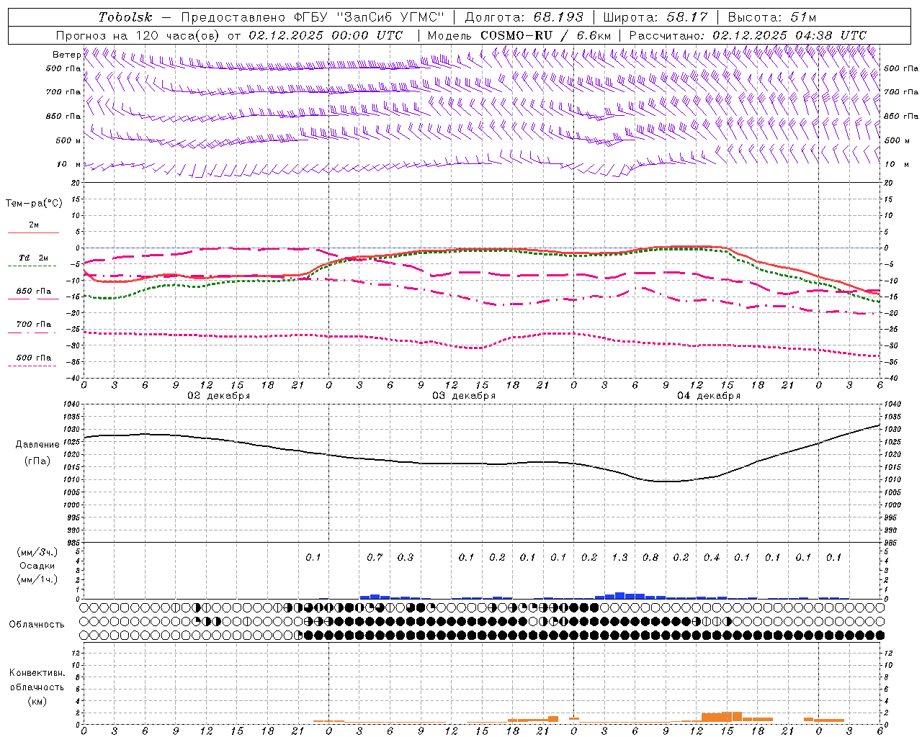Click the "Конвективн." convective cloud label
Screen dimensions: 922x737
tap(37, 673)
